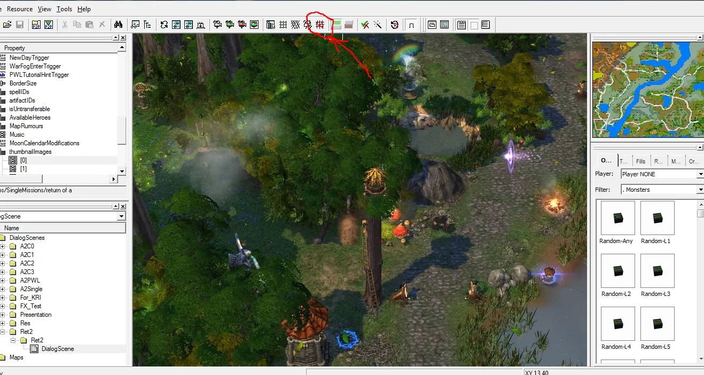This screenshot has width=704, height=375.
Task: Expand the A2C0 folder node
Action: pyautogui.click(x=3, y=246)
